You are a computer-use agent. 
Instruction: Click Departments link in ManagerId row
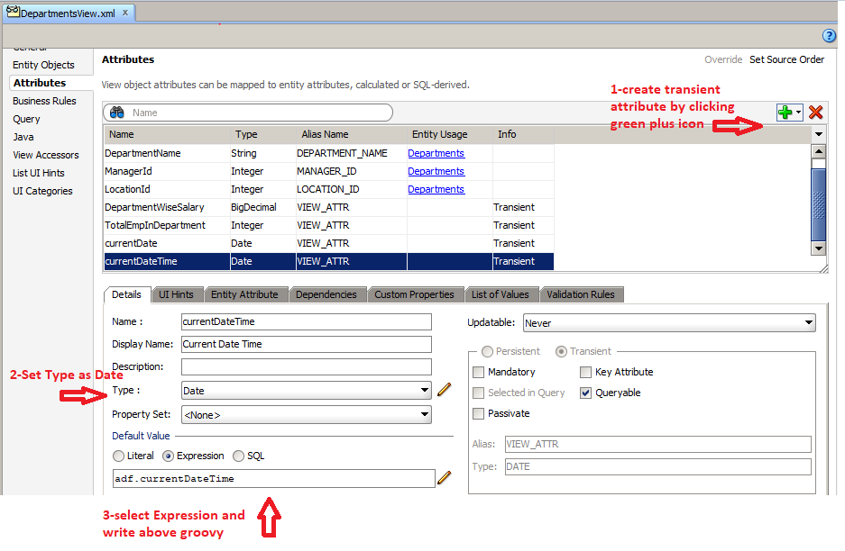(436, 171)
